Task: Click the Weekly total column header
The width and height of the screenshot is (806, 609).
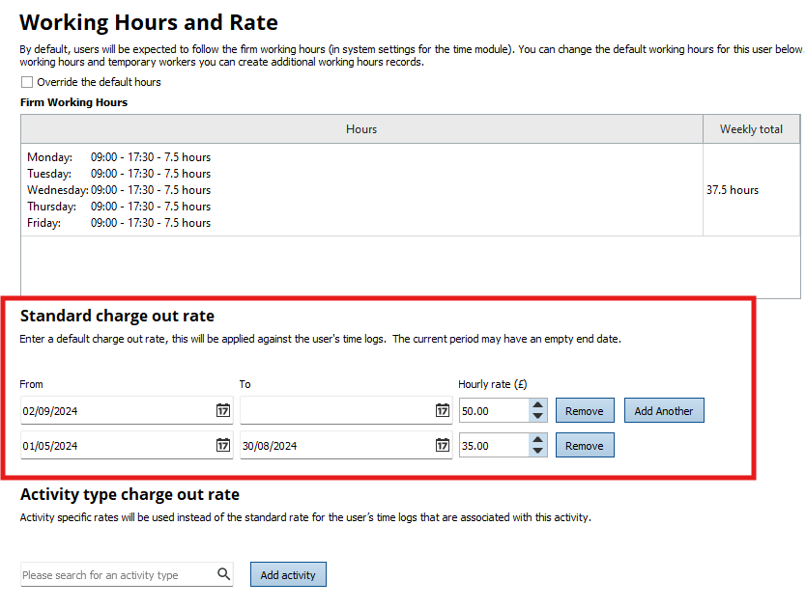Action: coord(751,129)
